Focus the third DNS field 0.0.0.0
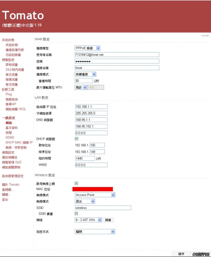 click(91, 133)
